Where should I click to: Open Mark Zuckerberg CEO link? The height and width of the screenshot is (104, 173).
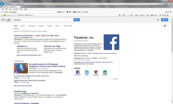[83, 56]
